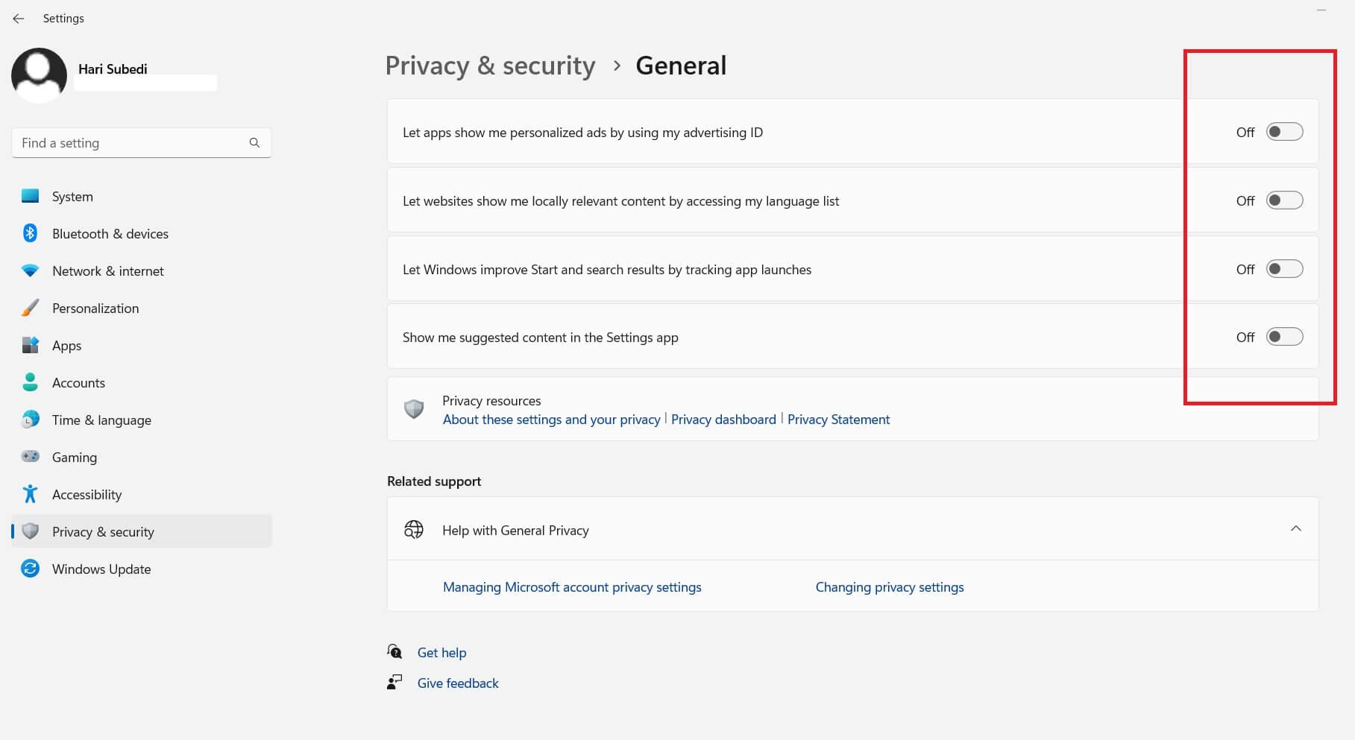Image resolution: width=1355 pixels, height=740 pixels.
Task: Select the Personalization paintbrush icon
Action: 30,308
